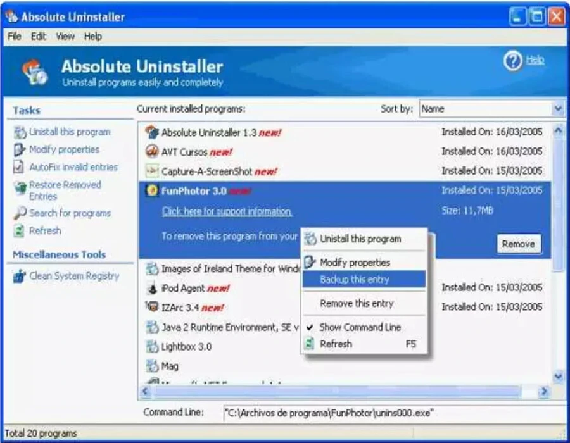Click the horizontal scrollbar left arrow

(145, 392)
